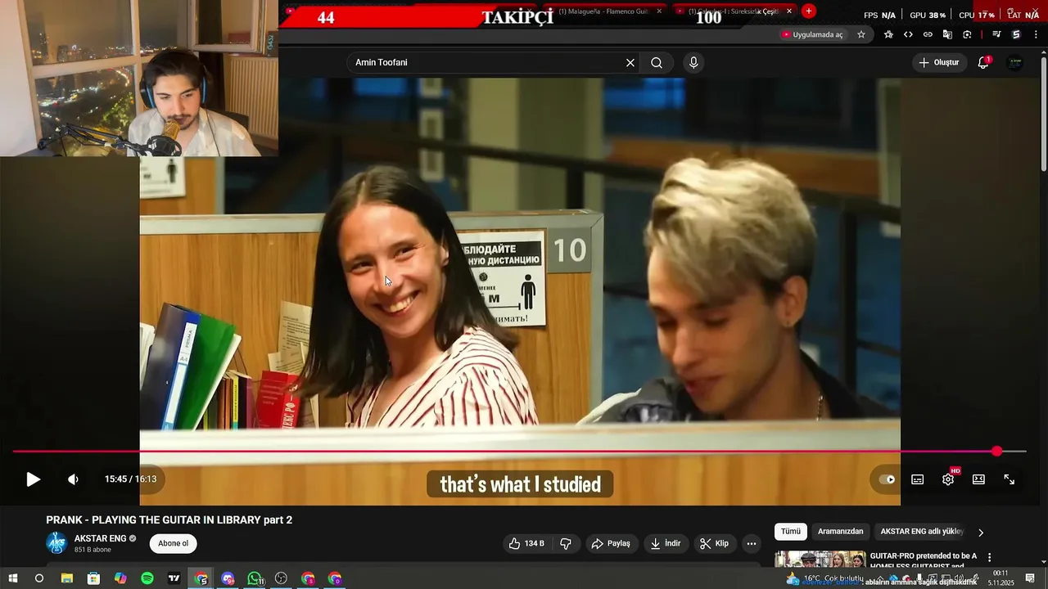Close the Malagueña - Flamenco tab
1048x589 pixels.
[x=659, y=11]
